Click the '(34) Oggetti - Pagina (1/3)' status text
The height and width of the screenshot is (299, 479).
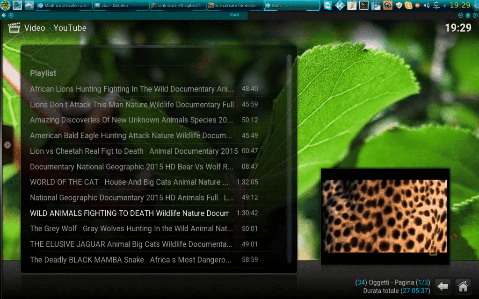click(392, 283)
